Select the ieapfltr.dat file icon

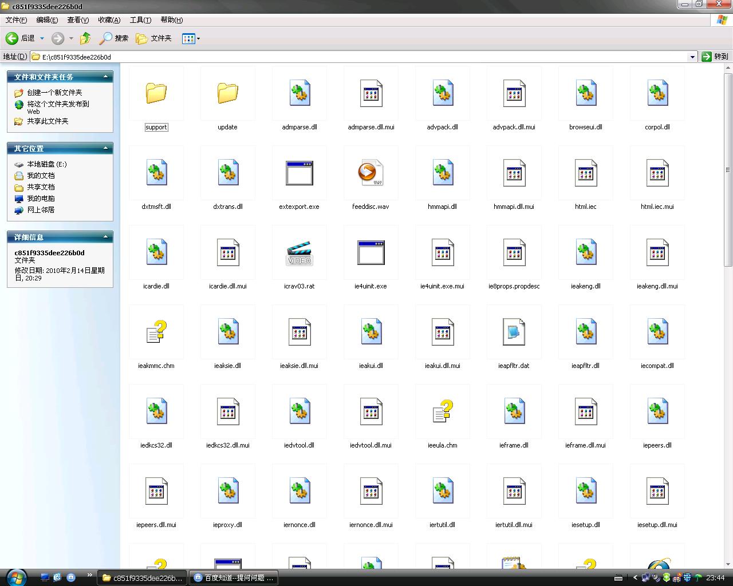tap(514, 332)
